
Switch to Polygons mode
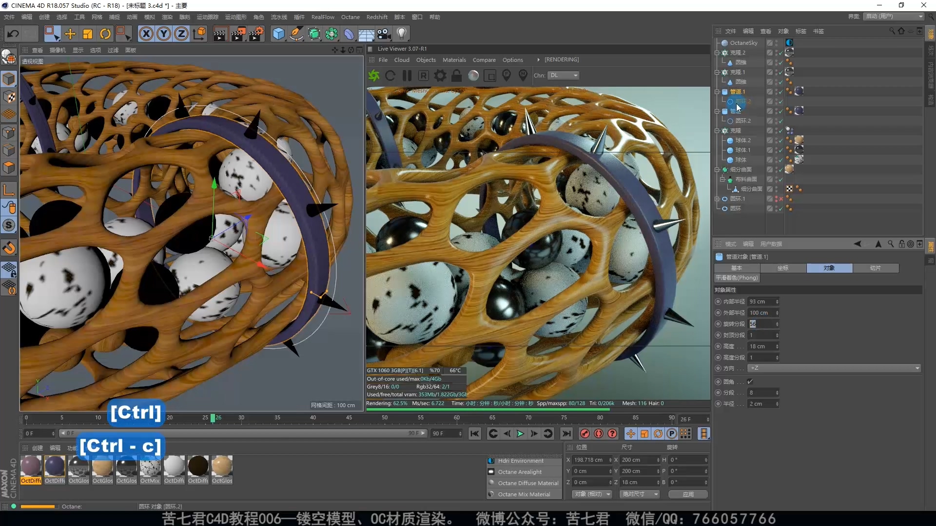click(9, 168)
